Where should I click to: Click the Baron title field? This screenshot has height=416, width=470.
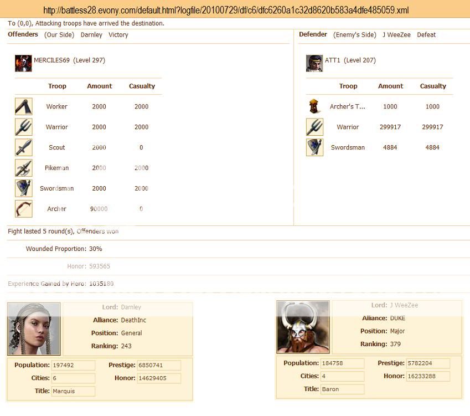(342, 389)
